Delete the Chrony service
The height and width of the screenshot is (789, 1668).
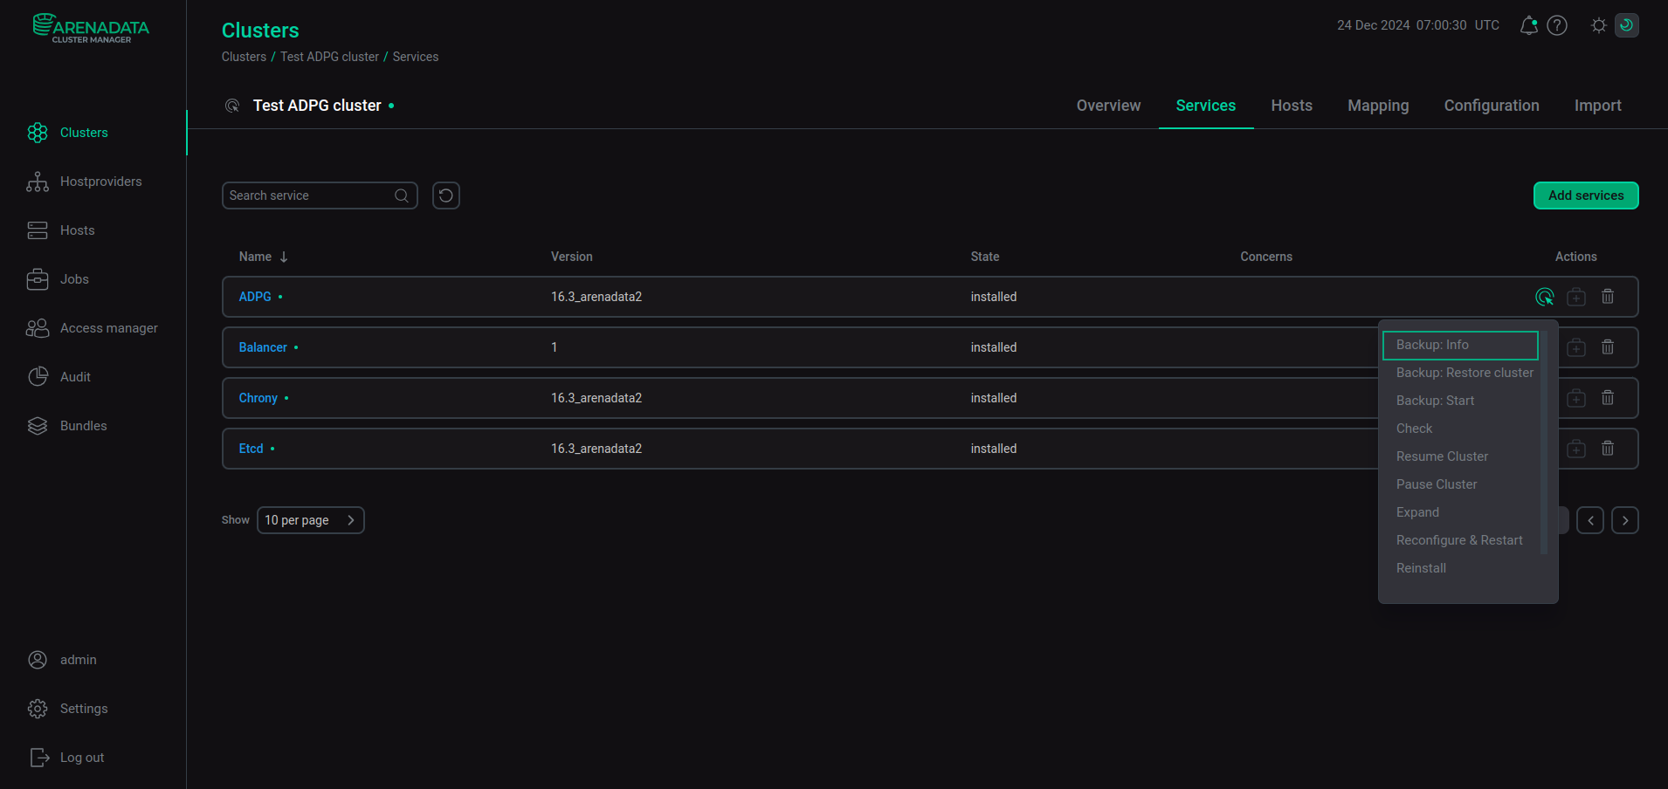[x=1608, y=398]
